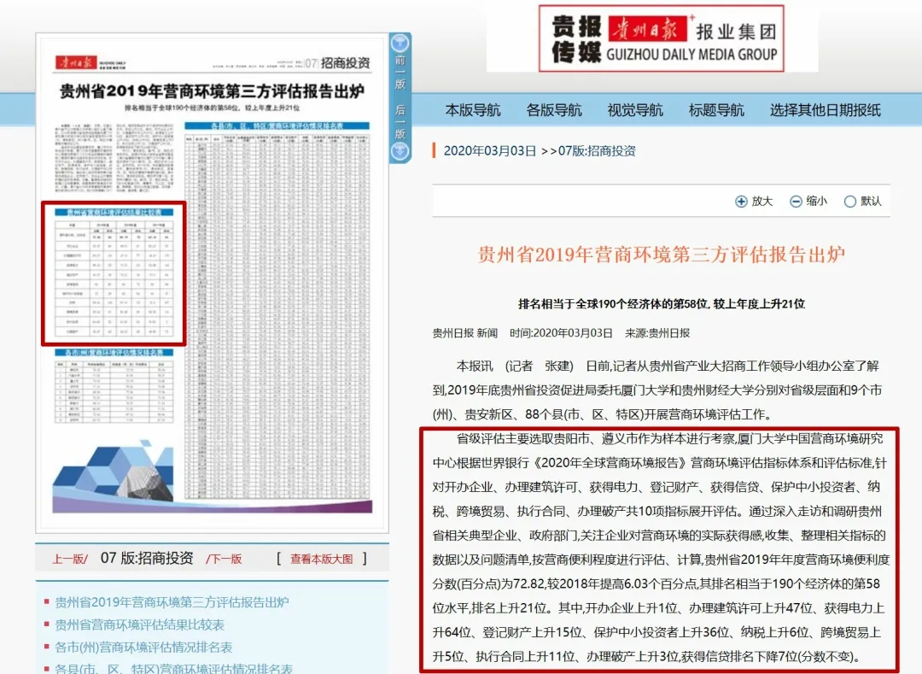Click the down-arrow icon below 后一版
The image size is (922, 674).
point(400,151)
